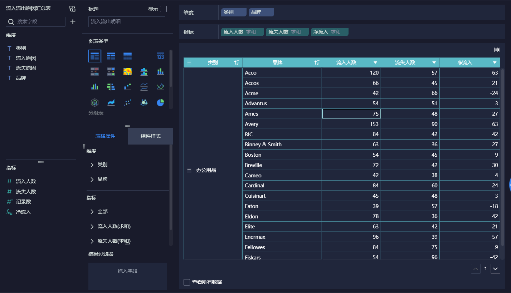
Task: Select the stacked column chart type
Action: point(160,71)
